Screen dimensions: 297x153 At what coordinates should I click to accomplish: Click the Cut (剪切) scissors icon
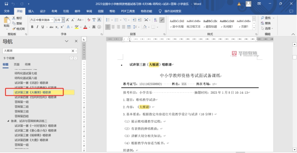[x=14, y=18]
